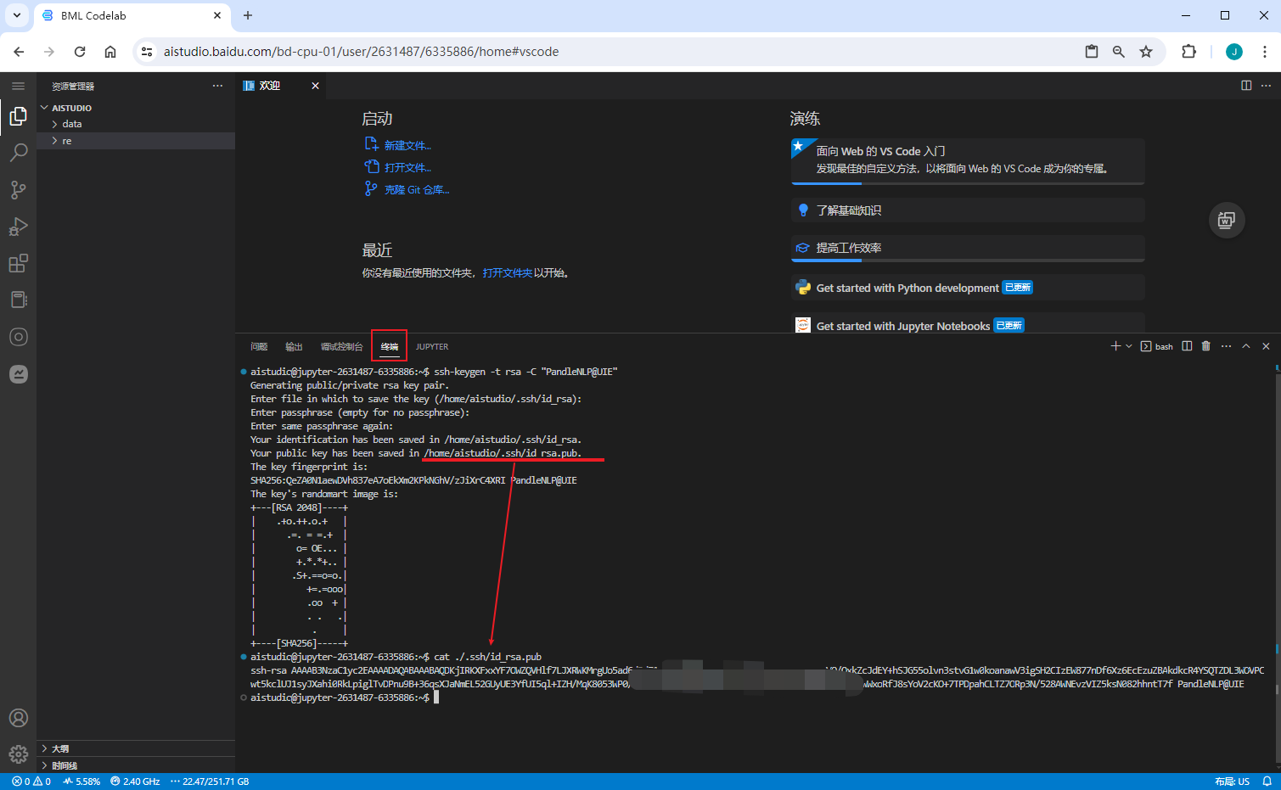Open Get started with Python development
Image resolution: width=1281 pixels, height=790 pixels.
coord(968,288)
